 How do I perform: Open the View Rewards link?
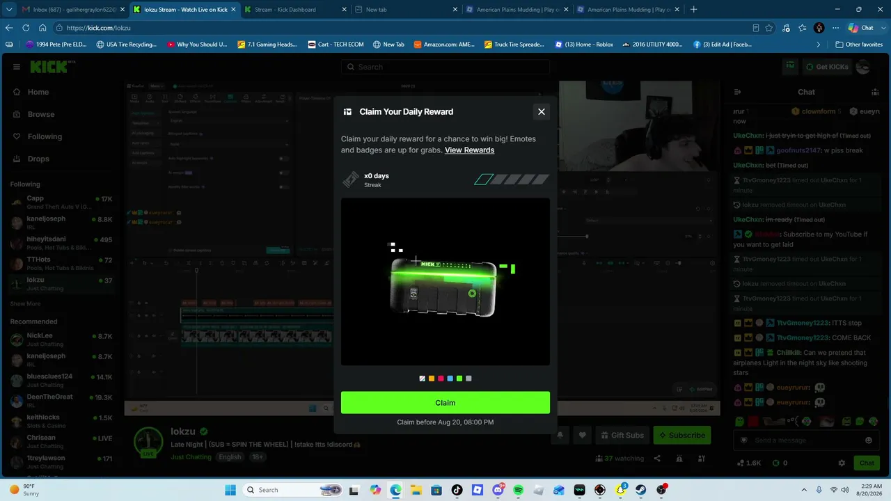pyautogui.click(x=469, y=150)
